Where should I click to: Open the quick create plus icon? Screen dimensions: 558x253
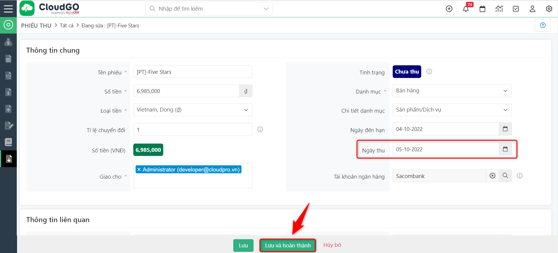click(449, 9)
